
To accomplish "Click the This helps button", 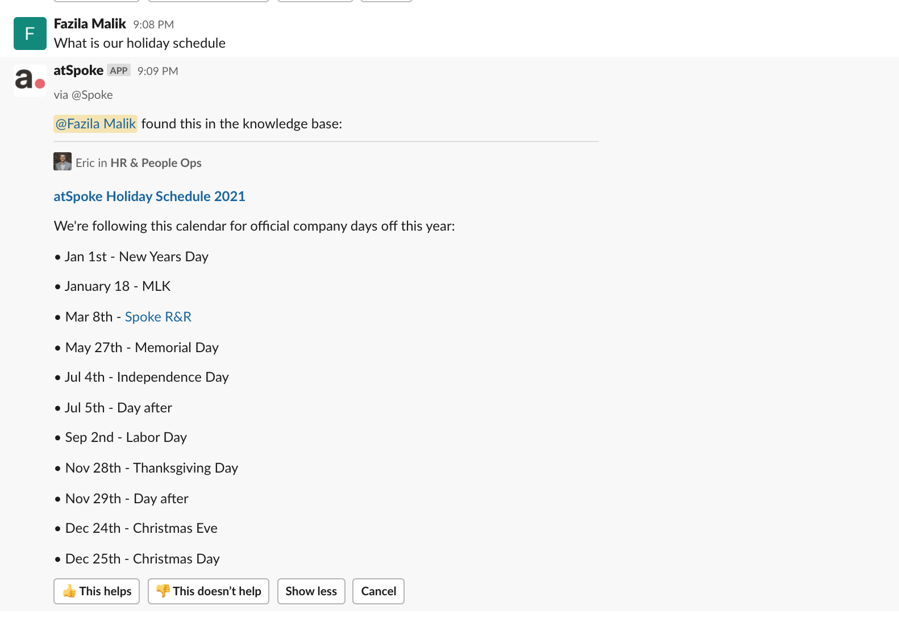I will pyautogui.click(x=97, y=591).
